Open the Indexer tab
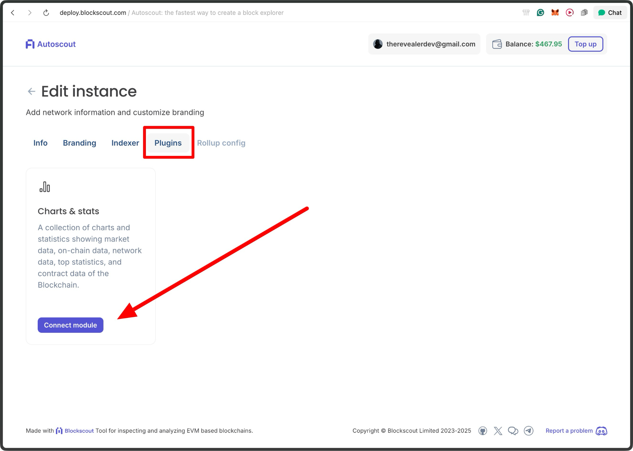The width and height of the screenshot is (633, 451). (x=125, y=143)
